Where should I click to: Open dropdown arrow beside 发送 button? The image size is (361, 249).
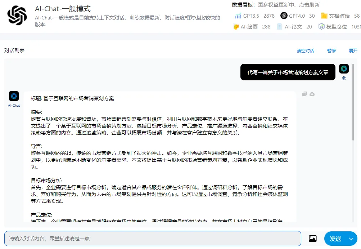tap(351, 239)
